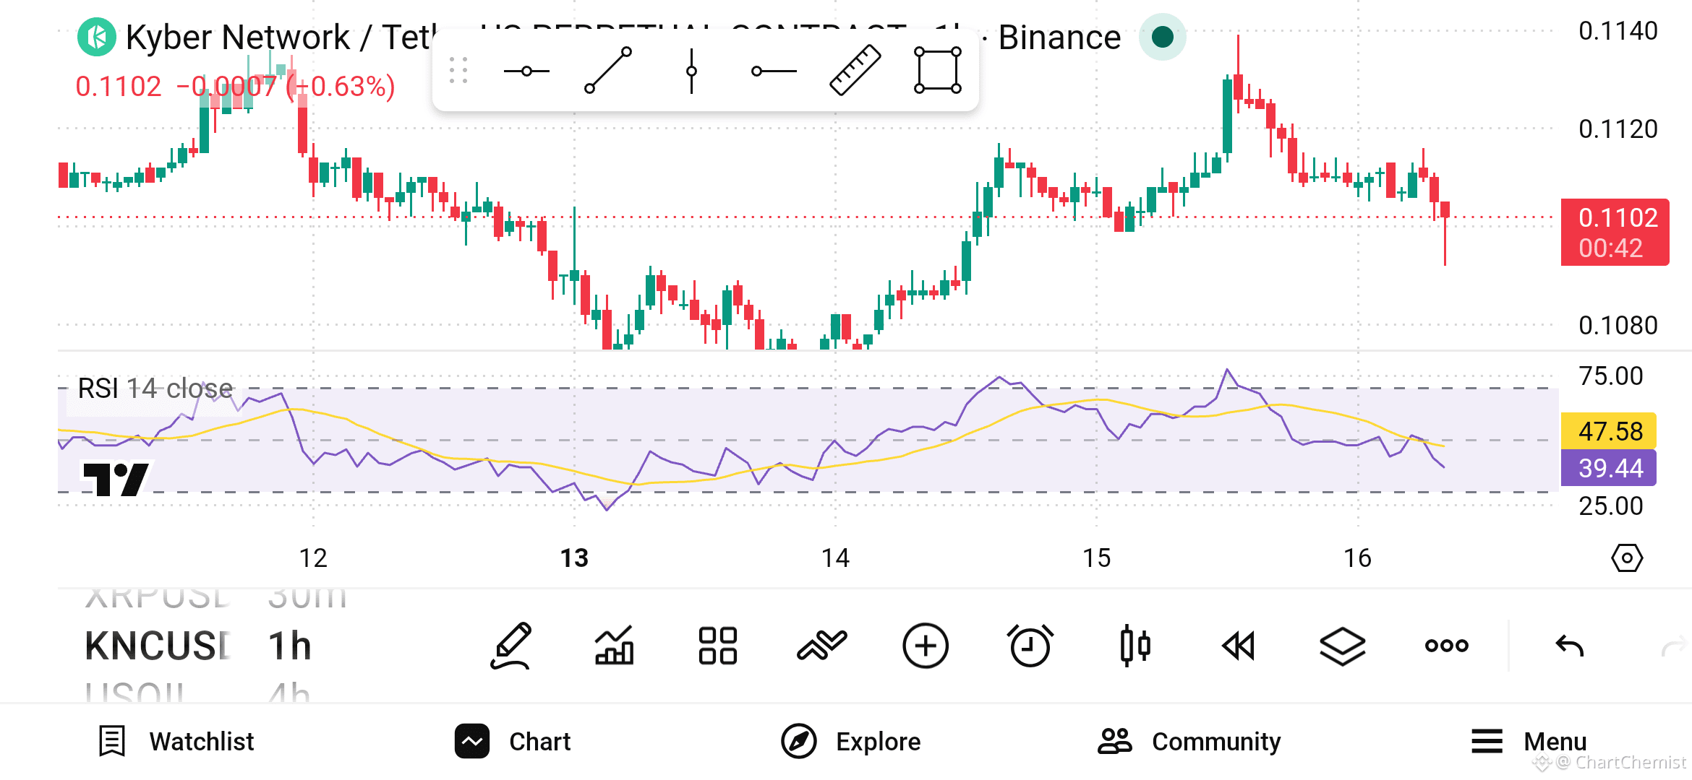Select the ruler measure tool

[855, 70]
